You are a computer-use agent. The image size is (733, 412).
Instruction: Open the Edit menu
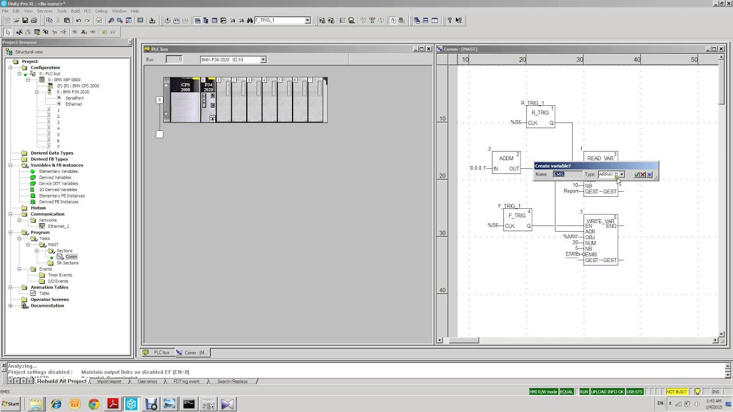pyautogui.click(x=16, y=11)
